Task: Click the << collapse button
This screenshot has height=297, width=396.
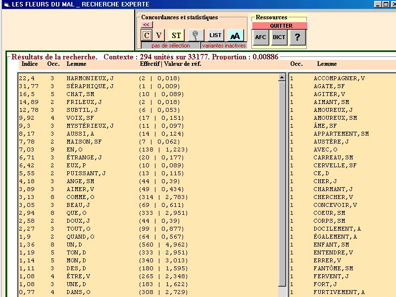Action: tap(147, 25)
